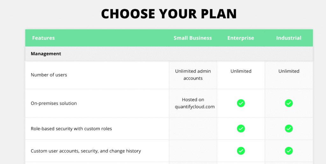Viewport: 326px width, 164px height.
Task: Select the Small Business column header
Action: point(193,38)
